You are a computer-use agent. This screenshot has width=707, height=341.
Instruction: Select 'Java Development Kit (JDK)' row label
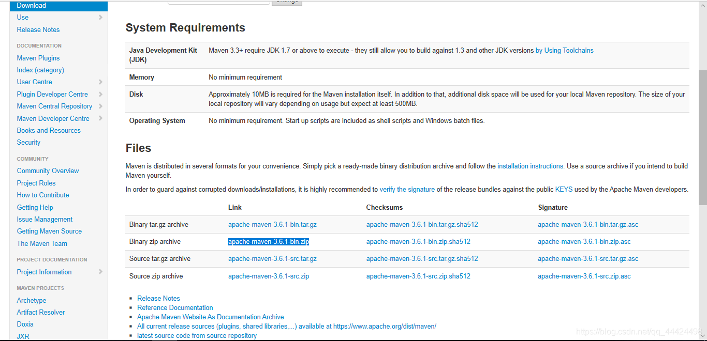163,55
